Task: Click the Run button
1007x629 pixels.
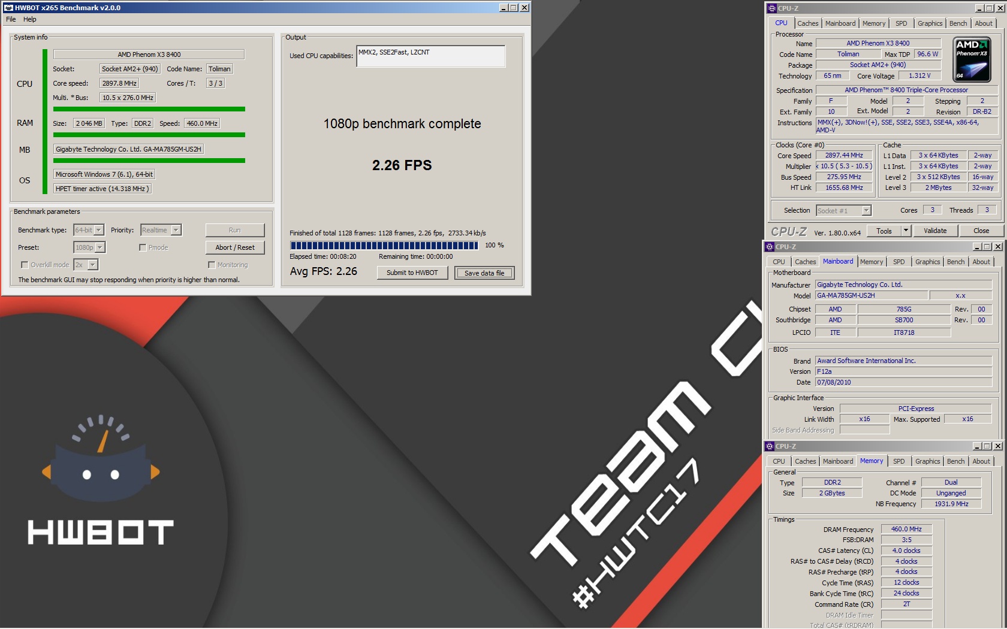Action: pos(235,230)
